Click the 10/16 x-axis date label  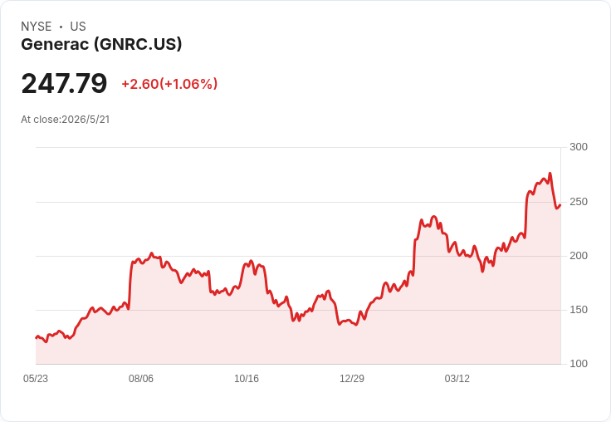point(247,379)
